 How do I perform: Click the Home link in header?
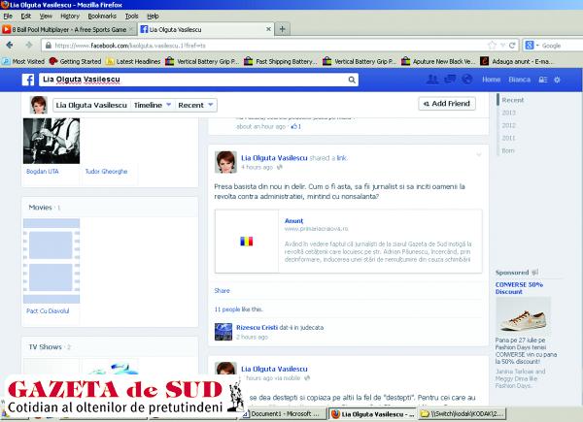click(491, 80)
